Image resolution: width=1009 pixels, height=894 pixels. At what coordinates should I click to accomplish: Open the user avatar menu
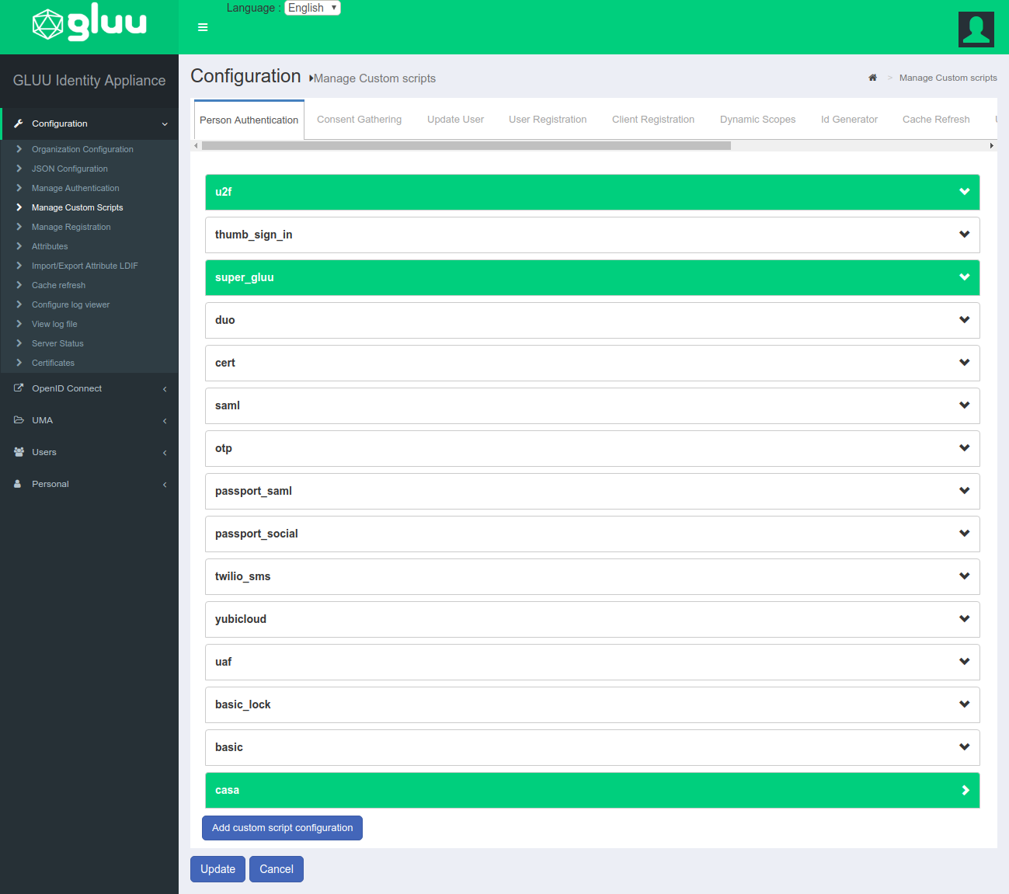(976, 29)
